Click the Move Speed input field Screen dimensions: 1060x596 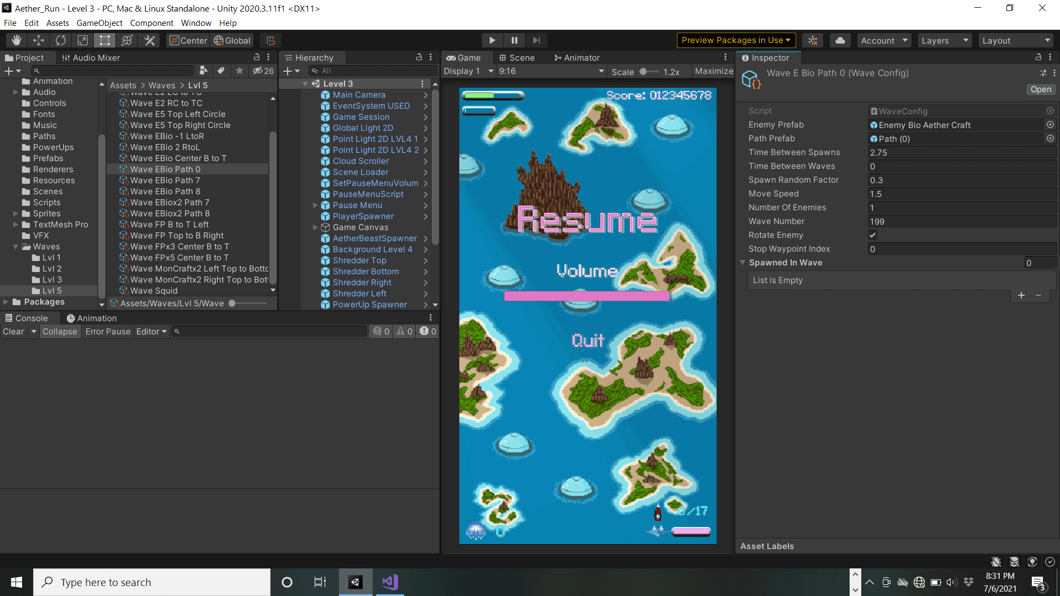click(x=961, y=194)
